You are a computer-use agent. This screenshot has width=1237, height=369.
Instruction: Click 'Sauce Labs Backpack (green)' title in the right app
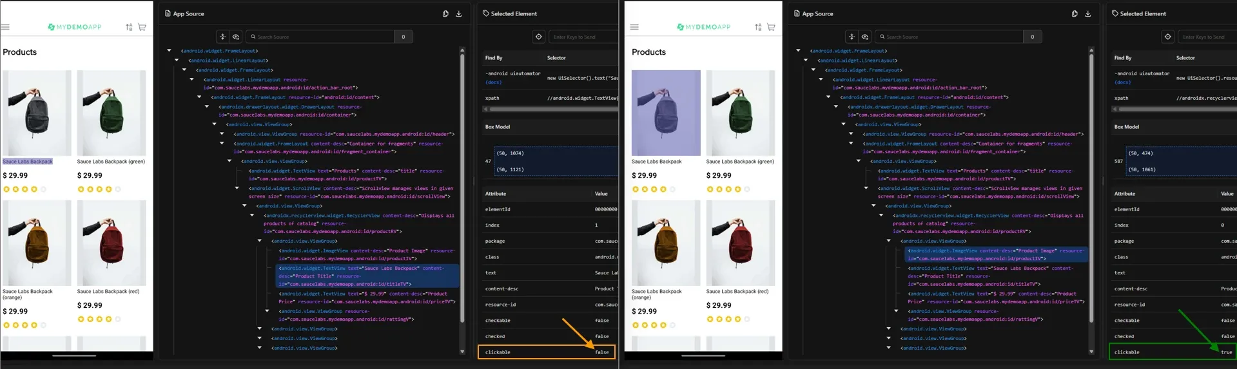point(740,162)
